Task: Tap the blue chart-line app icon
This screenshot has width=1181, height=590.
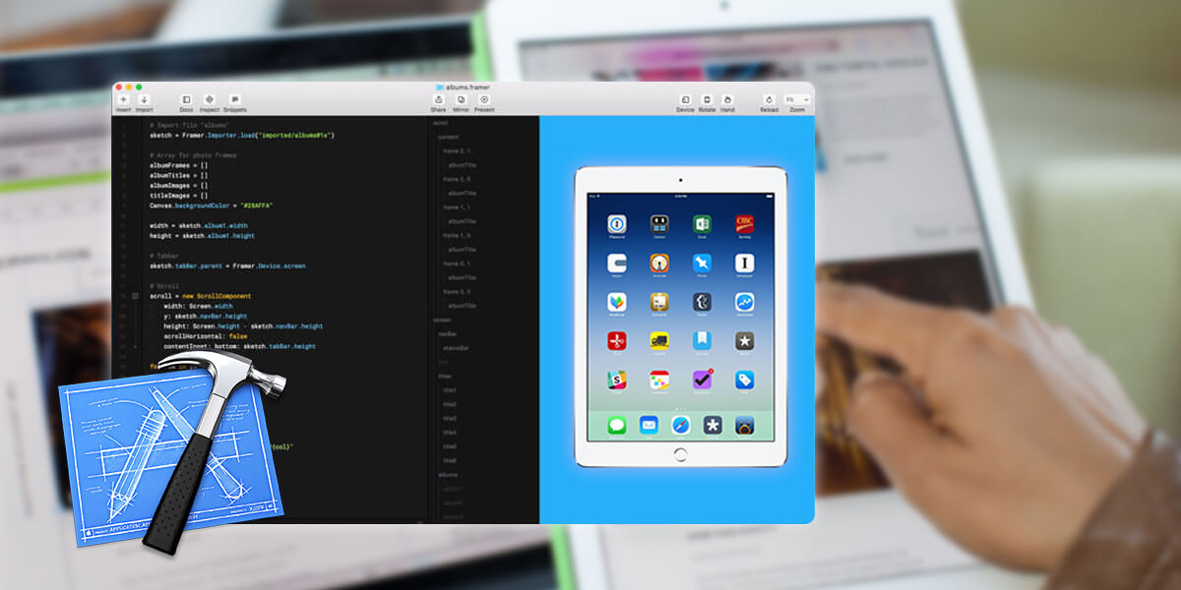Action: 745,302
